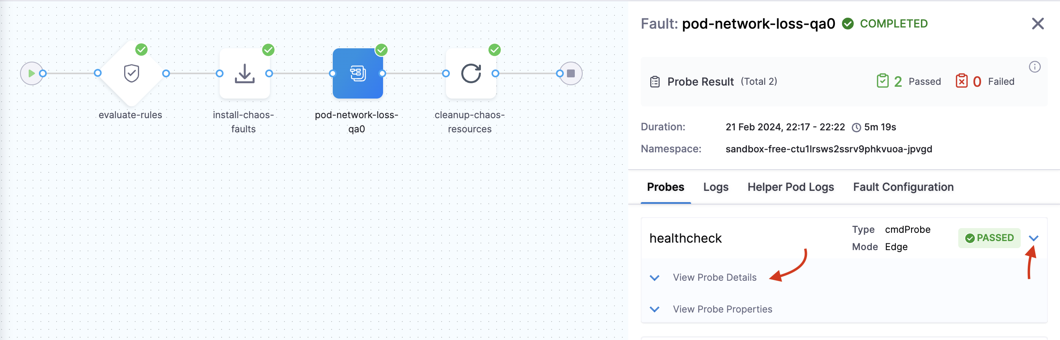Screen dimensions: 1060x340
Task: Click the evaluate-rules shield node
Action: [x=131, y=73]
